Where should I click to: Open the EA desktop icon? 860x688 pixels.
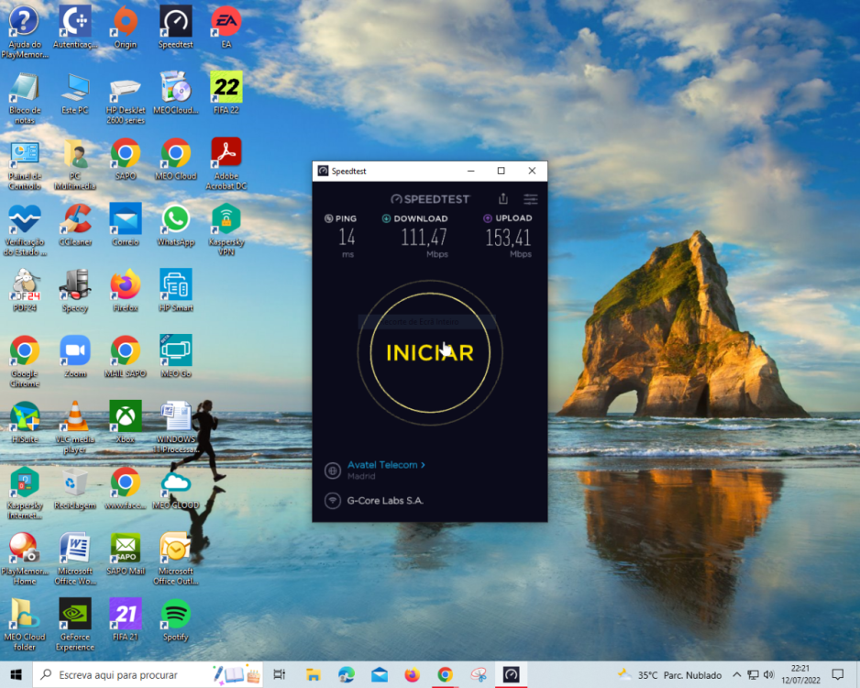[226, 28]
